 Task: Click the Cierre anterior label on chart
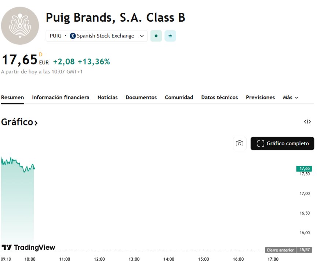point(280,250)
